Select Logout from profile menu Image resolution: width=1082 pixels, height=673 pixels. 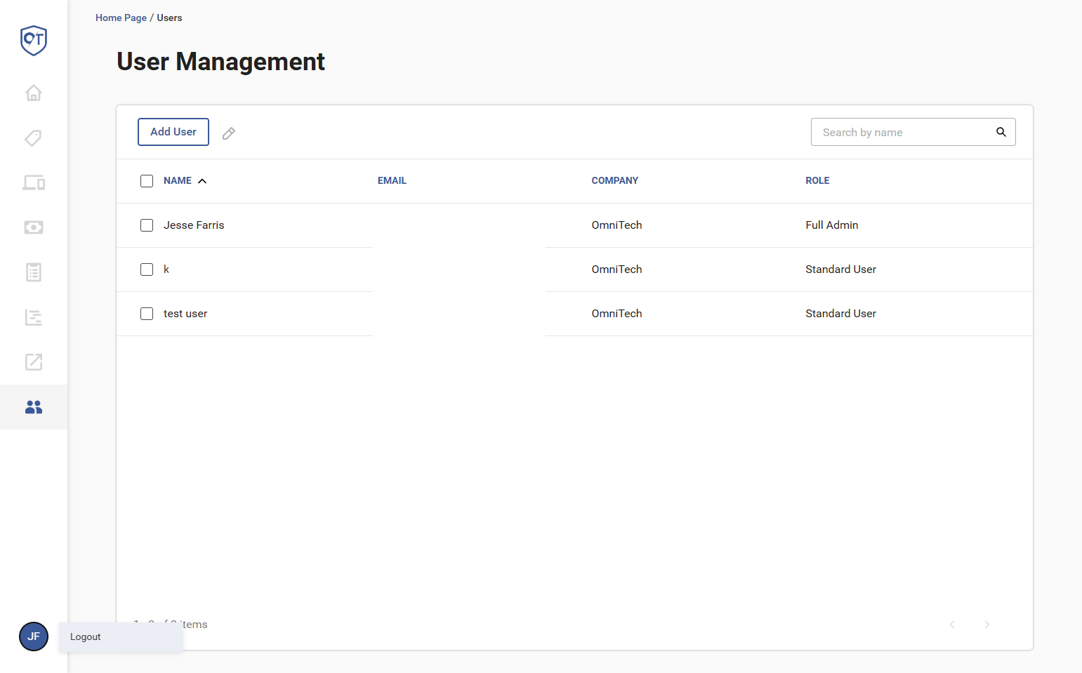(x=121, y=637)
